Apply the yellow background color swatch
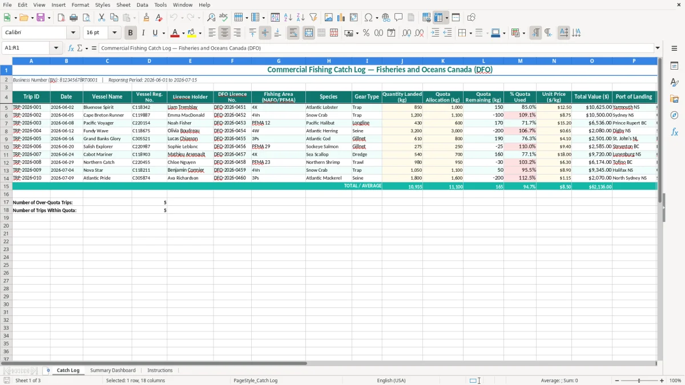 (192, 33)
